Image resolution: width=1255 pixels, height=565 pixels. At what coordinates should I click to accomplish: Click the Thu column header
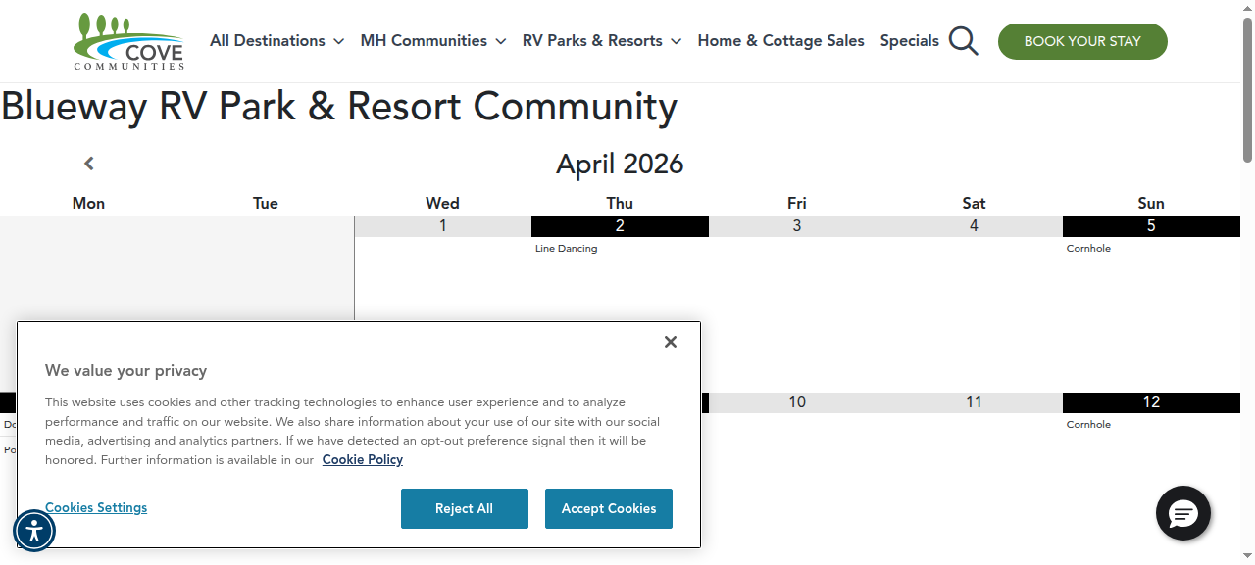tap(620, 203)
